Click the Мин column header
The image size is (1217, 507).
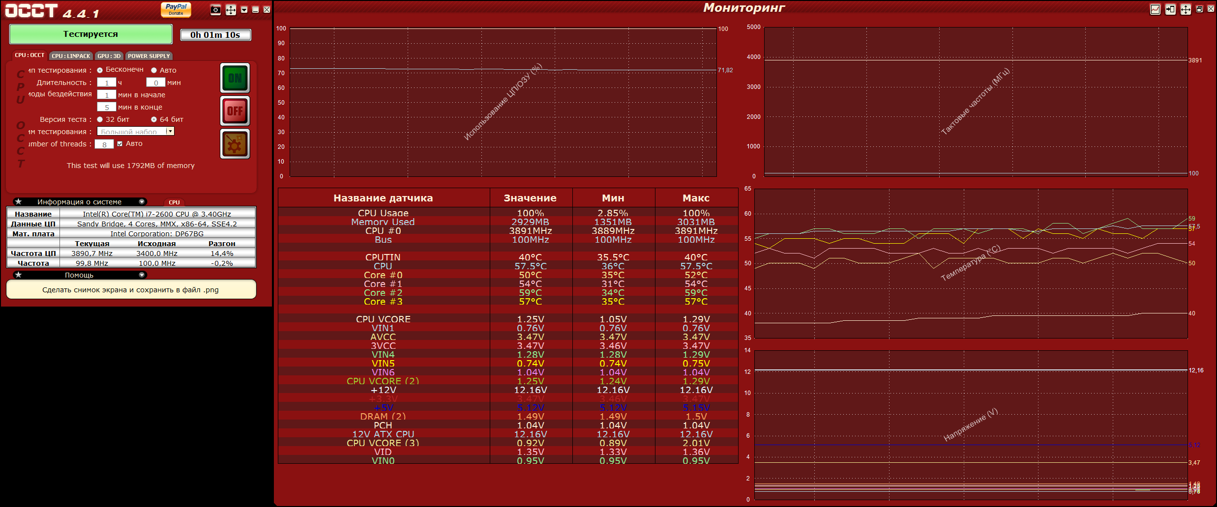coord(613,198)
